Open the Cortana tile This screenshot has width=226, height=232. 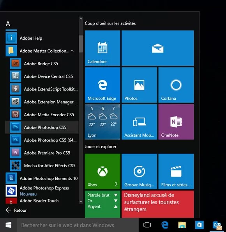[176, 85]
